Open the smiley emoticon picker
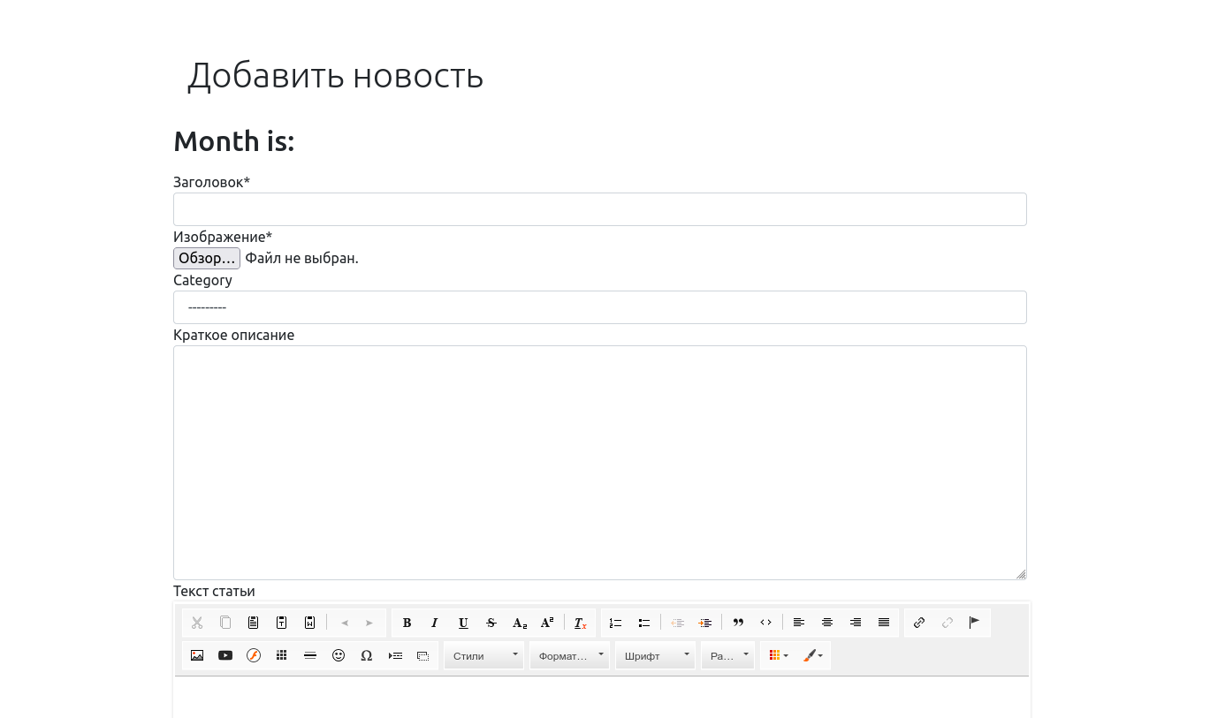 point(339,655)
